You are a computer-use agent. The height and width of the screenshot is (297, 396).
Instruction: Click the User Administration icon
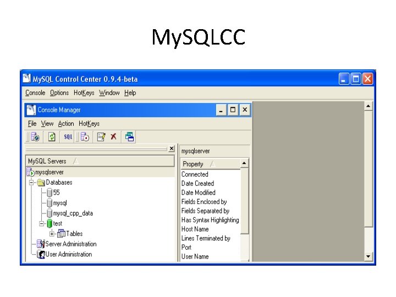[41, 254]
